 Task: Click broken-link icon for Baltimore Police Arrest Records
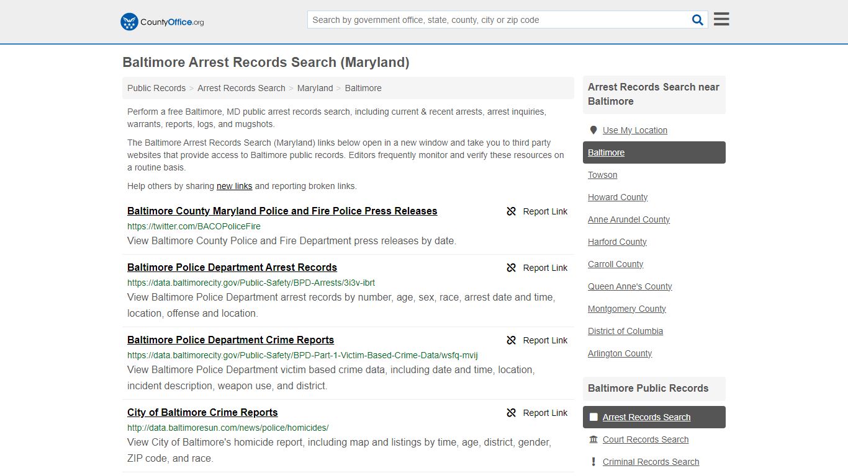click(x=512, y=268)
